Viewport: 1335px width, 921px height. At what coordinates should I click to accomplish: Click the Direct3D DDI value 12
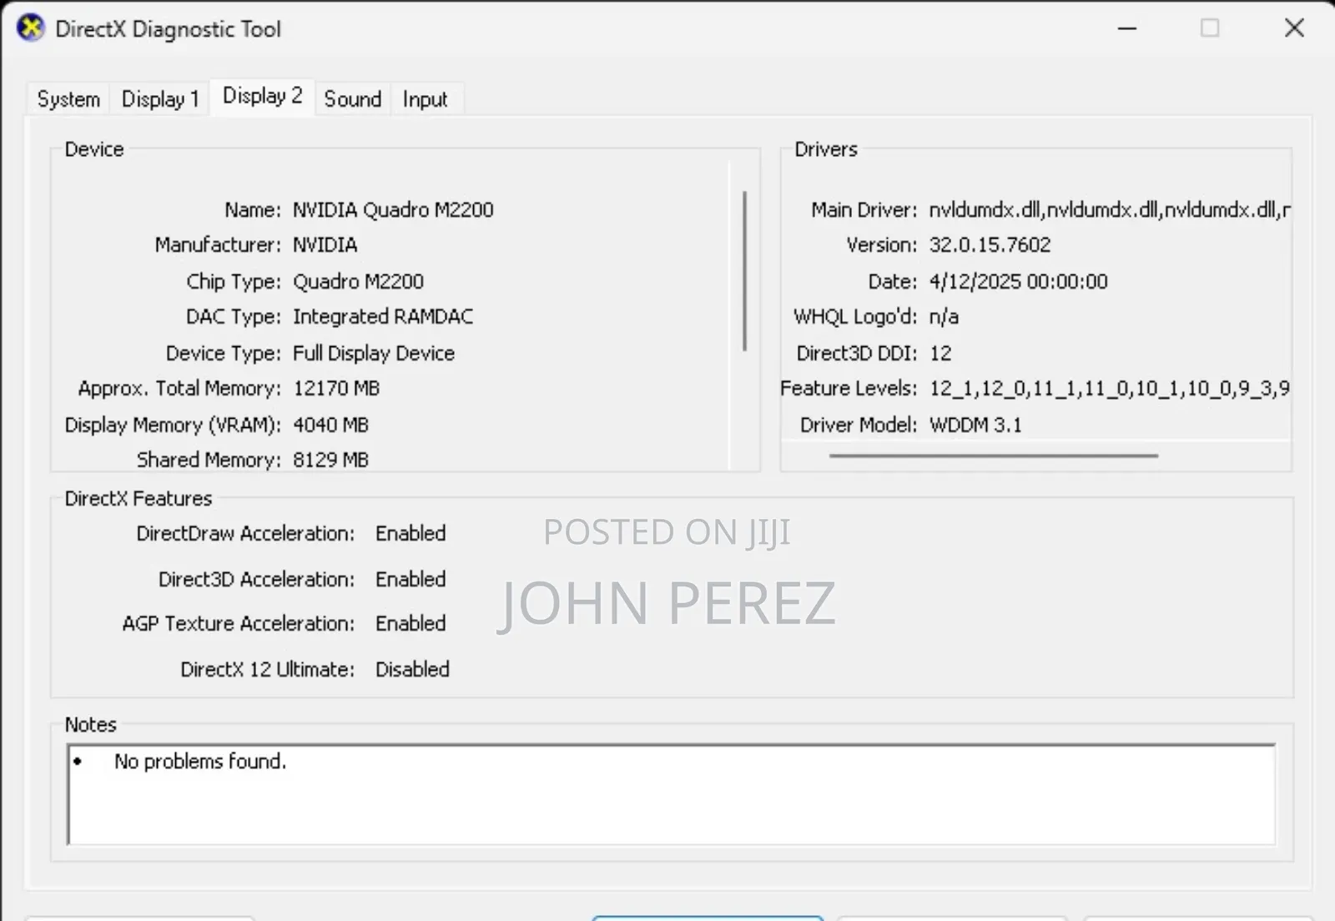pos(940,354)
